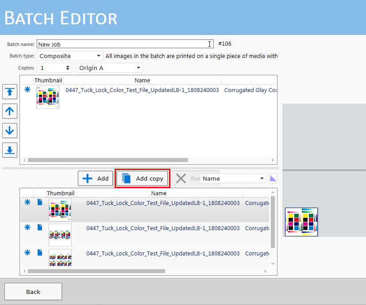Viewport: 366px width, 305px height.
Task: Click the Batch name input field
Action: (x=124, y=44)
